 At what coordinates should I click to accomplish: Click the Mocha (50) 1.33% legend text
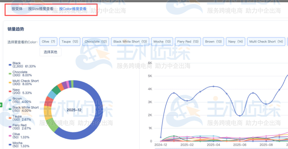tap(21, 145)
